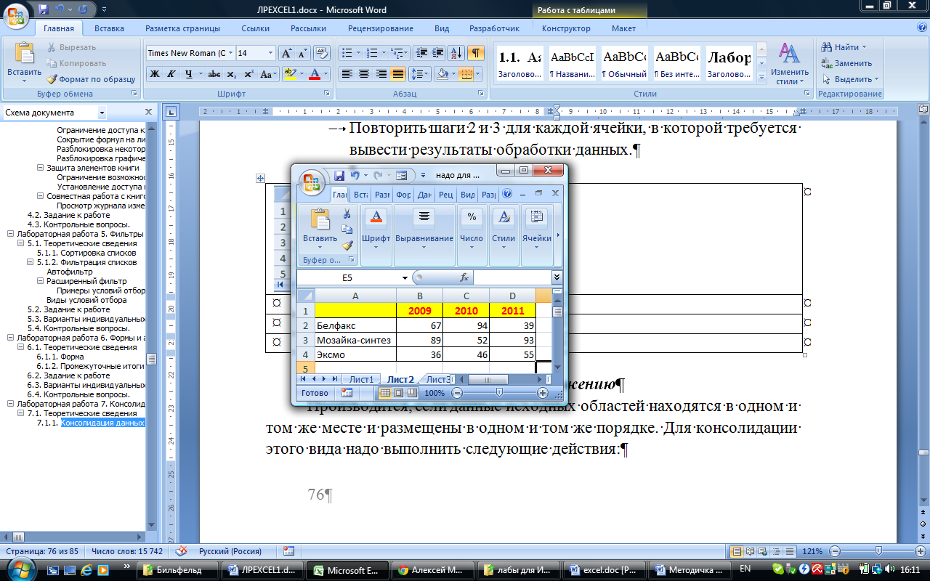This screenshot has height=581, width=930.
Task: Click the font color (red A) button
Action: point(314,74)
